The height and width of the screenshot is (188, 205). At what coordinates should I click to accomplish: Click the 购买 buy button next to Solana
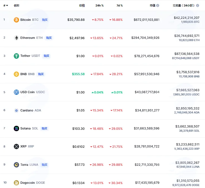click(x=44, y=129)
